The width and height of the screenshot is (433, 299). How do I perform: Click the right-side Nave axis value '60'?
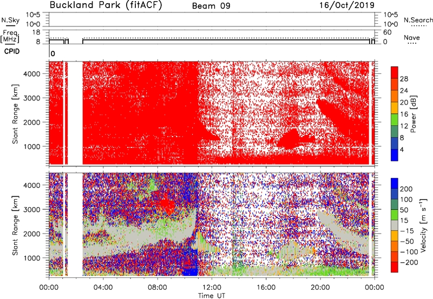pos(387,32)
